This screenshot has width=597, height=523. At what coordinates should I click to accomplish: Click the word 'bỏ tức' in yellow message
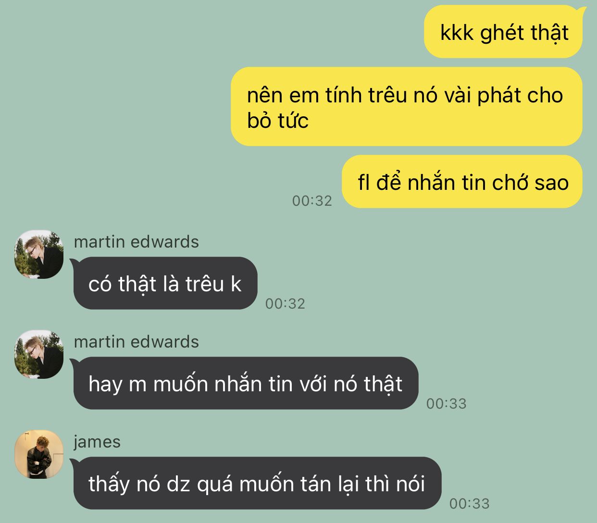(277, 120)
